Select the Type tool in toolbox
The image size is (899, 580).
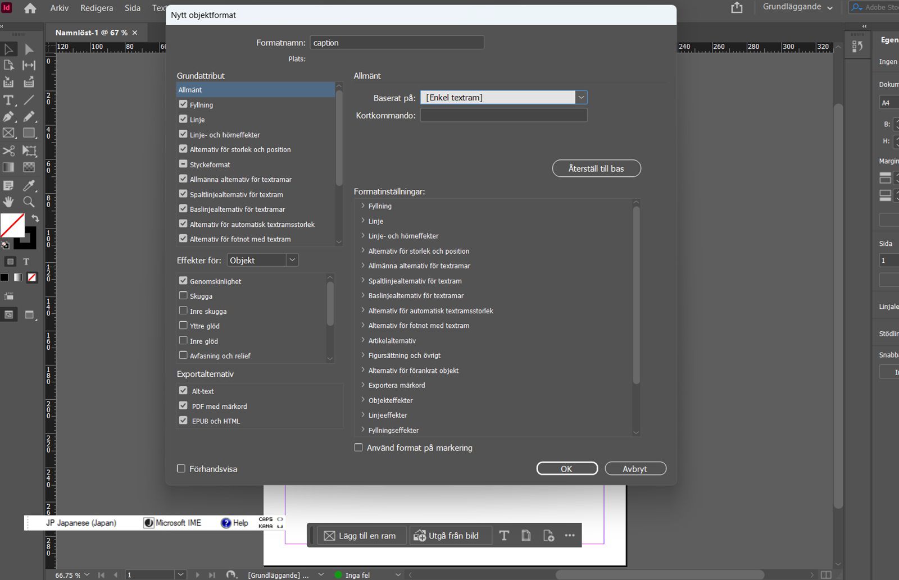[x=9, y=100]
